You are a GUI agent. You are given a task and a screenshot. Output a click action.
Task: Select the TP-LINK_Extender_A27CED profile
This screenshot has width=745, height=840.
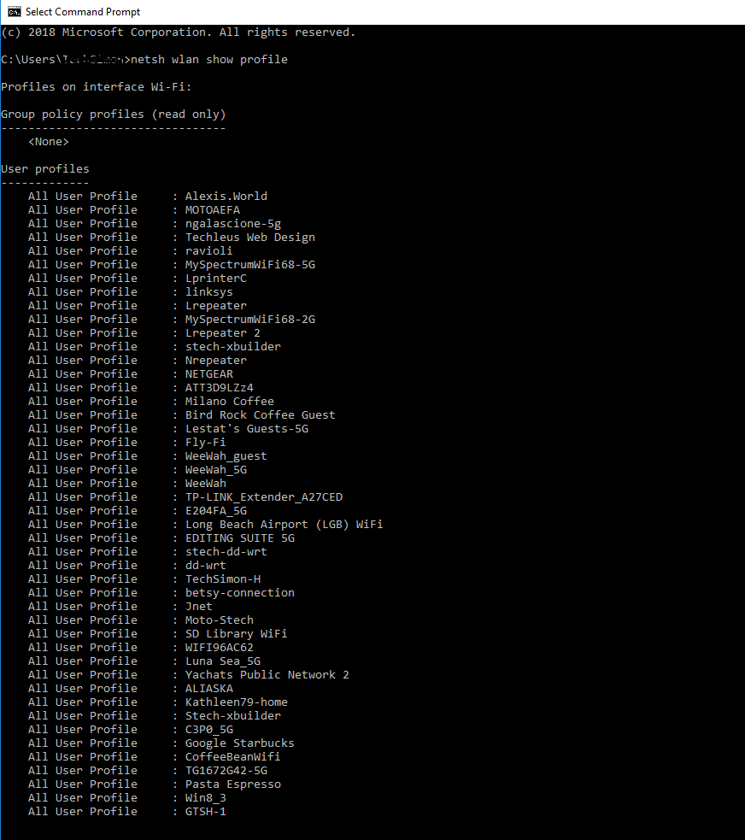tap(264, 497)
